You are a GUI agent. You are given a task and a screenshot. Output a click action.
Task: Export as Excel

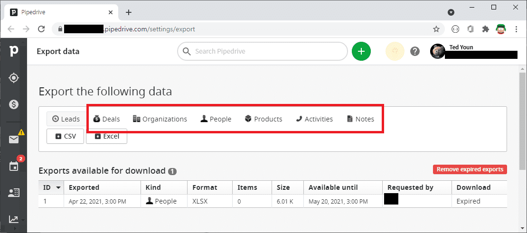(x=106, y=136)
